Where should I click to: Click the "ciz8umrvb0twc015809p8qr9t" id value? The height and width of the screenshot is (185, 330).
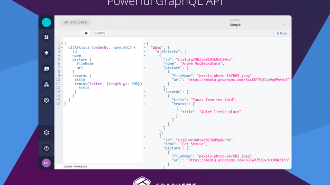pos(204,140)
